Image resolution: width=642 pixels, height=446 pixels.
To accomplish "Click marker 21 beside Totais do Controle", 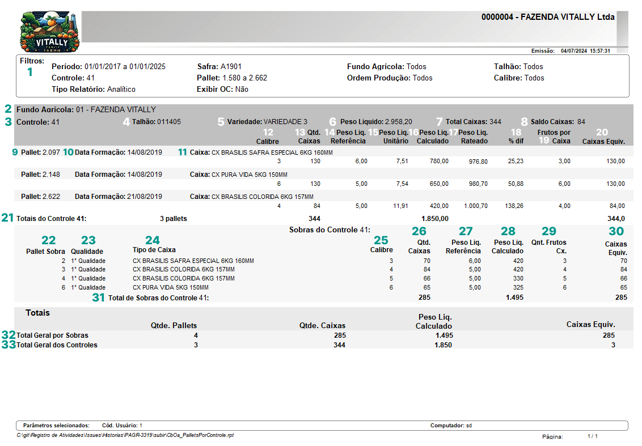I will pos(8,218).
